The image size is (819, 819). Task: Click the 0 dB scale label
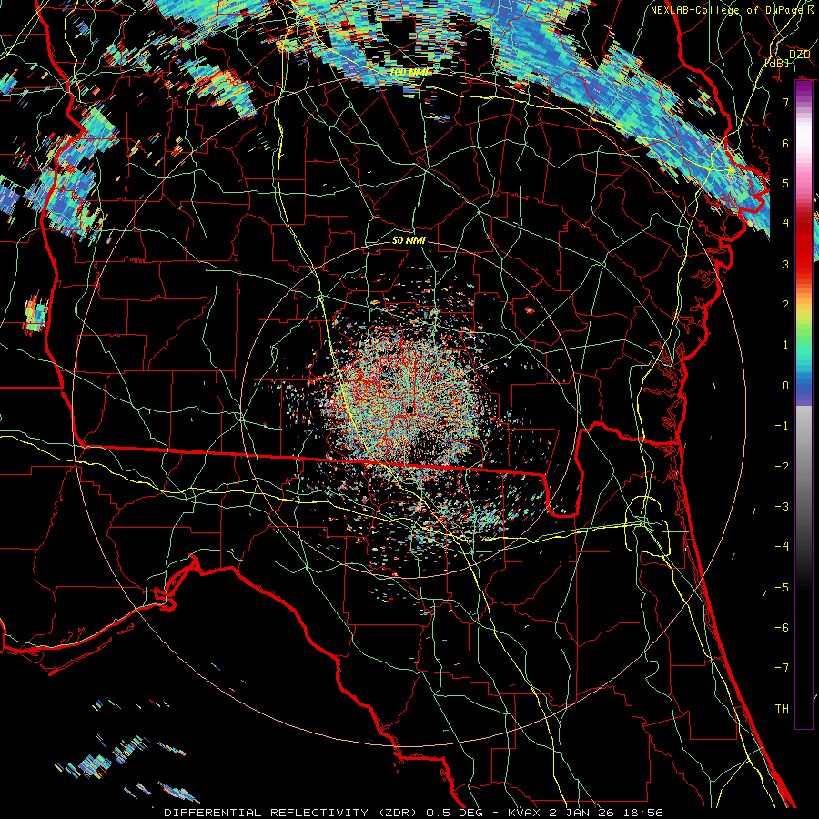tap(785, 386)
